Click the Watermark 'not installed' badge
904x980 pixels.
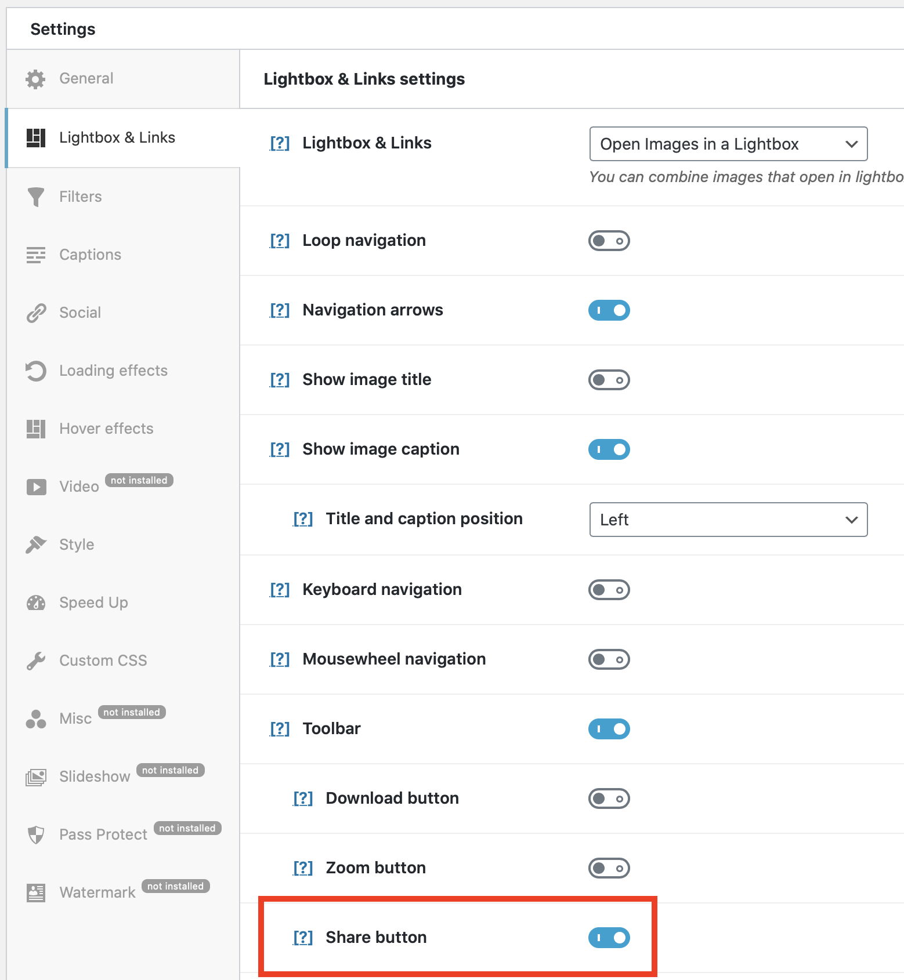click(x=176, y=886)
